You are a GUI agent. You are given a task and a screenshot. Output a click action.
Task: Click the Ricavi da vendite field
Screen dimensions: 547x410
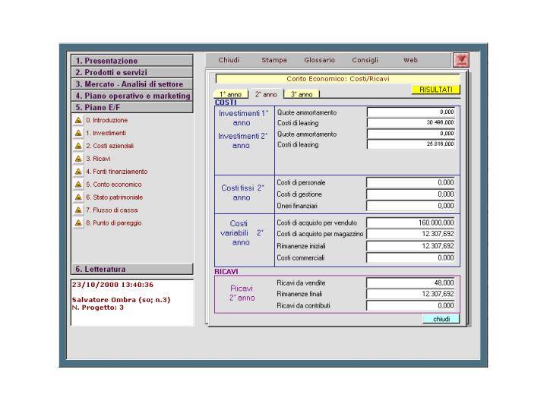410,282
